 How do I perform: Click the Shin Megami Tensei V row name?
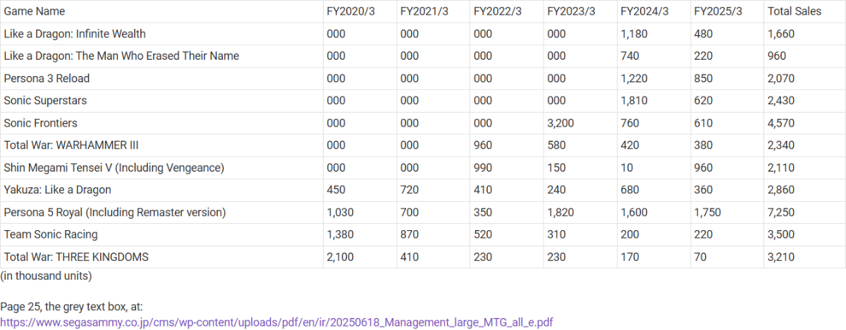[114, 167]
